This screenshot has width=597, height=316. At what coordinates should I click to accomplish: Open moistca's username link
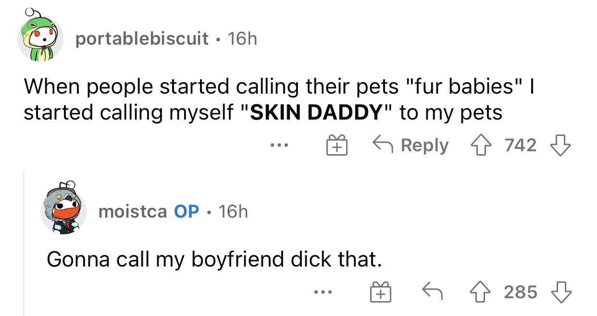tap(140, 212)
